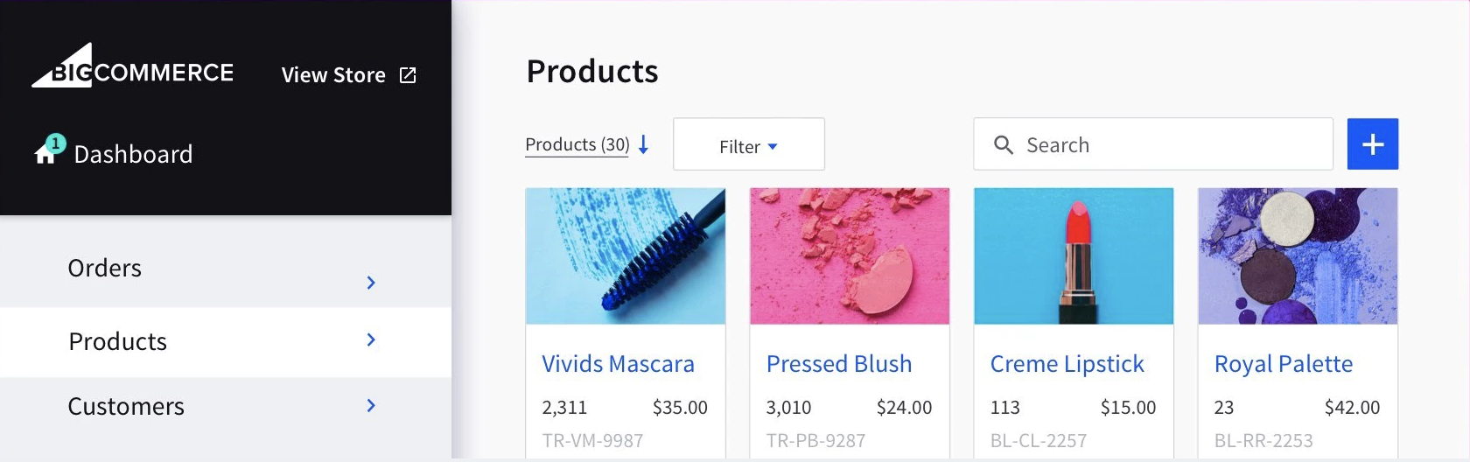1470x462 pixels.
Task: Click the search magnifier icon
Action: click(x=1004, y=145)
